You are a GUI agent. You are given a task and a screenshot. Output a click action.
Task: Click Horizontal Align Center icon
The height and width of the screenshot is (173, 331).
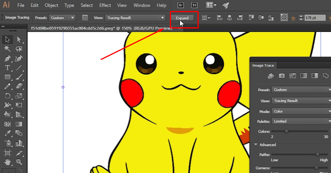(229, 18)
